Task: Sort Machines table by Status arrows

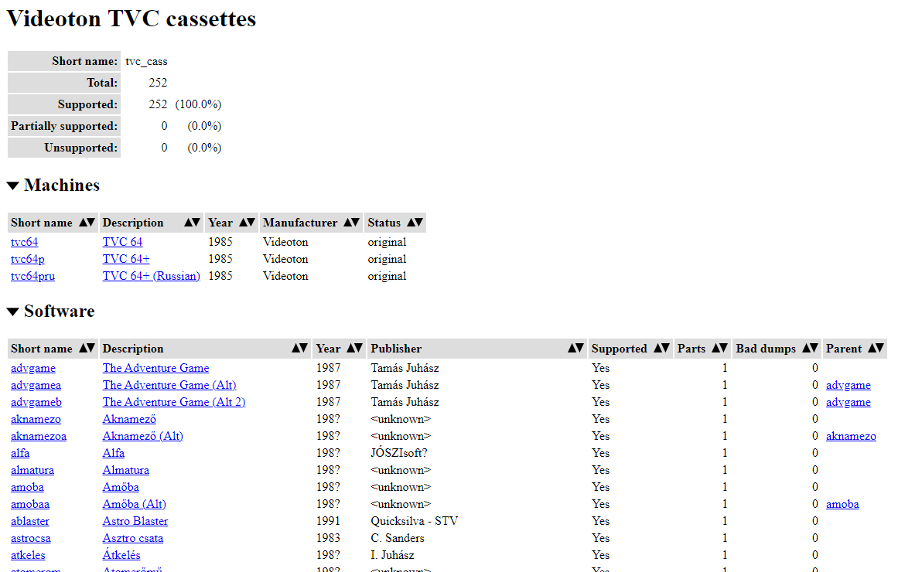Action: click(415, 222)
